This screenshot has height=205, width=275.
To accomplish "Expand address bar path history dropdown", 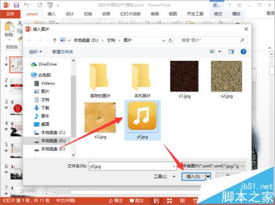I will pyautogui.click(x=163, y=41).
